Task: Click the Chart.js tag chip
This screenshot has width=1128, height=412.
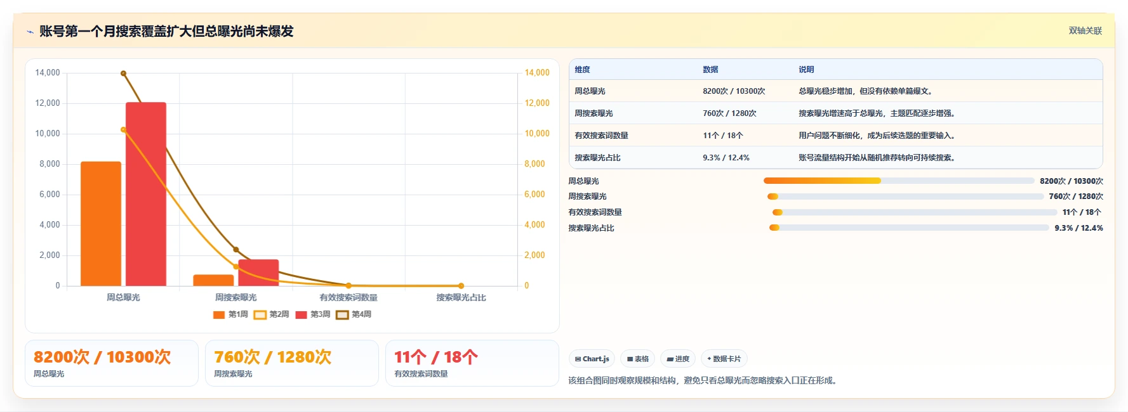Action: (592, 359)
